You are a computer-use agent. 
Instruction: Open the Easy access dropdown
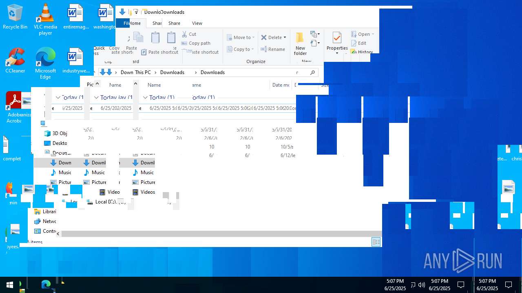point(315,43)
